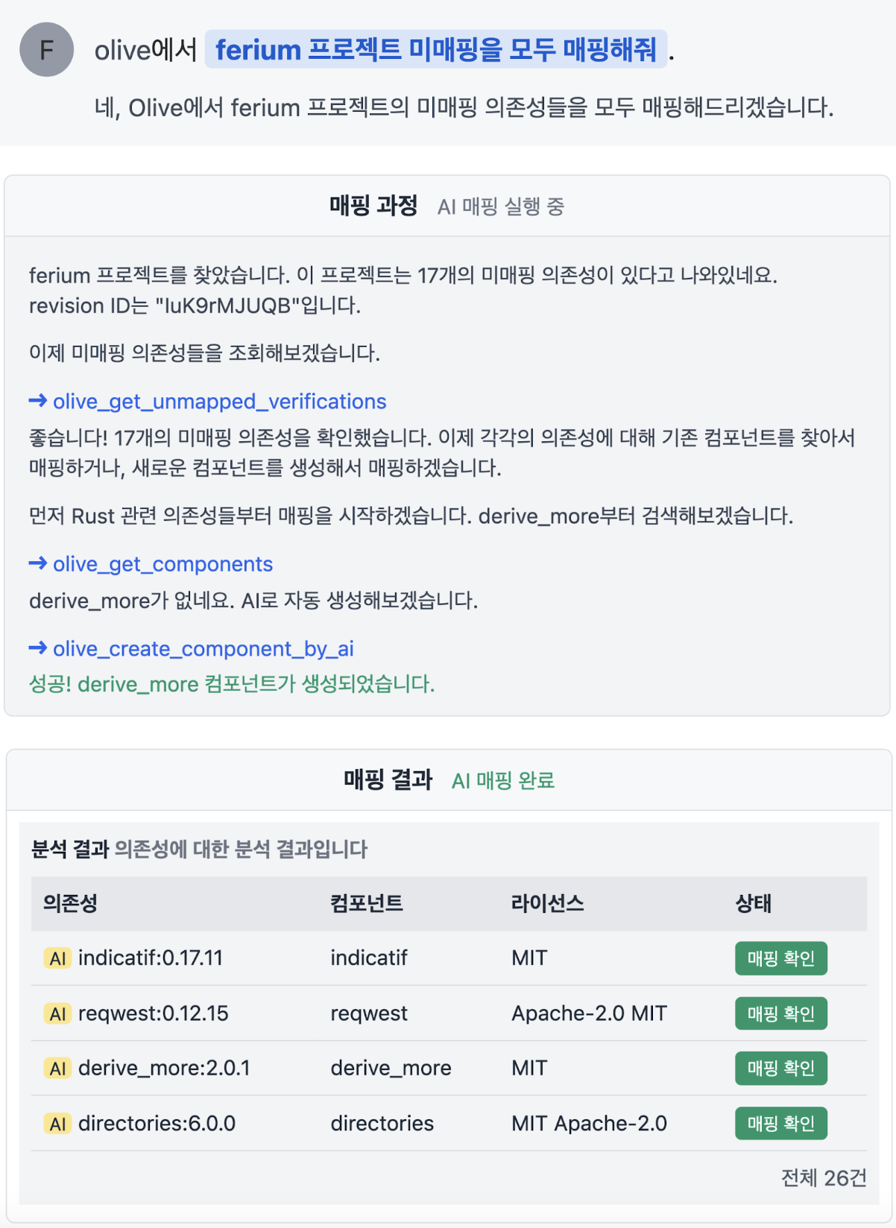Viewport: 896px width, 1228px height.
Task: Click the 의존성 column header
Action: (70, 903)
